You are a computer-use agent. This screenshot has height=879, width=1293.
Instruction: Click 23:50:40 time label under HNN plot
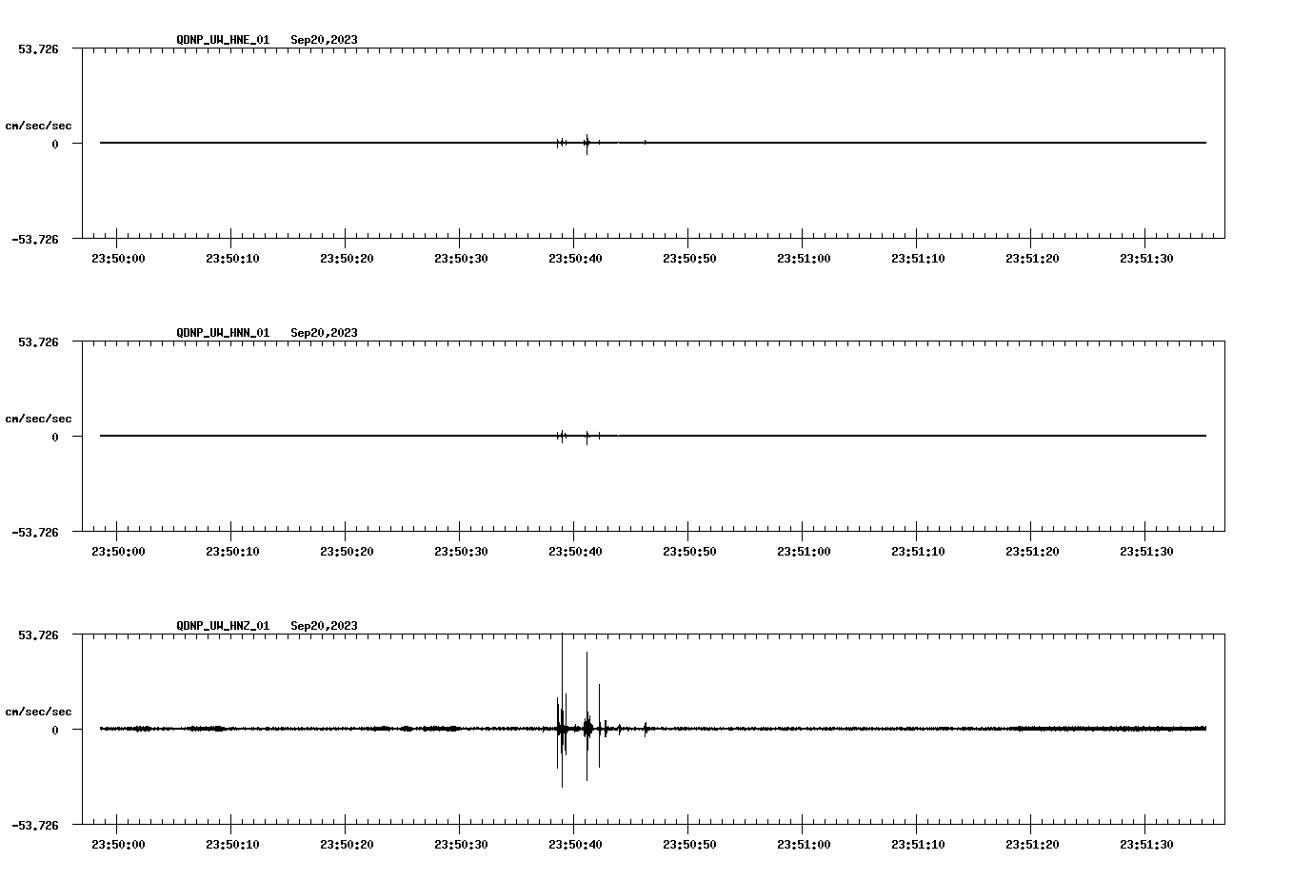coord(575,552)
